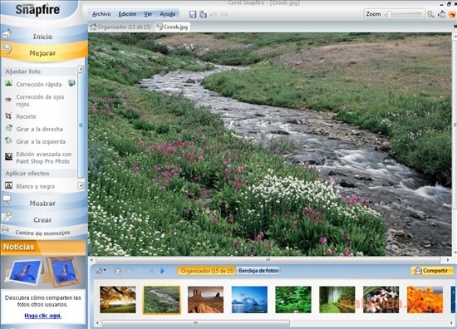
Task: Click the magnifier icon next to the Zoom slider
Action: 430,14
